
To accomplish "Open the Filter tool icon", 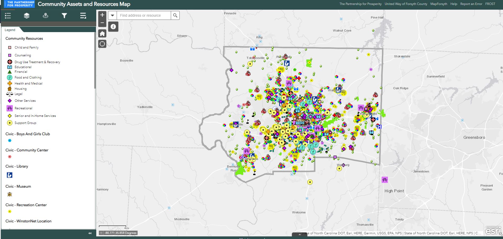I will [x=64, y=16].
